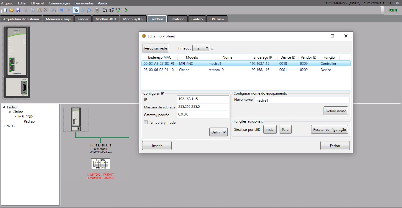The height and width of the screenshot is (208, 402).
Task: Click the remota10 Citrino MFI-PND device icon
Action: 101,164
